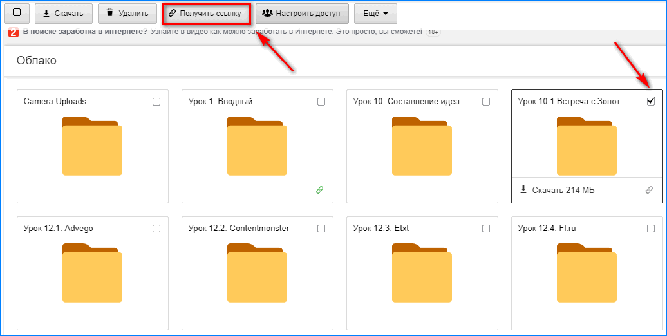The width and height of the screenshot is (667, 336).
Task: Uncheck the Урок 10.1 Встреча folder checkbox
Action: (650, 102)
